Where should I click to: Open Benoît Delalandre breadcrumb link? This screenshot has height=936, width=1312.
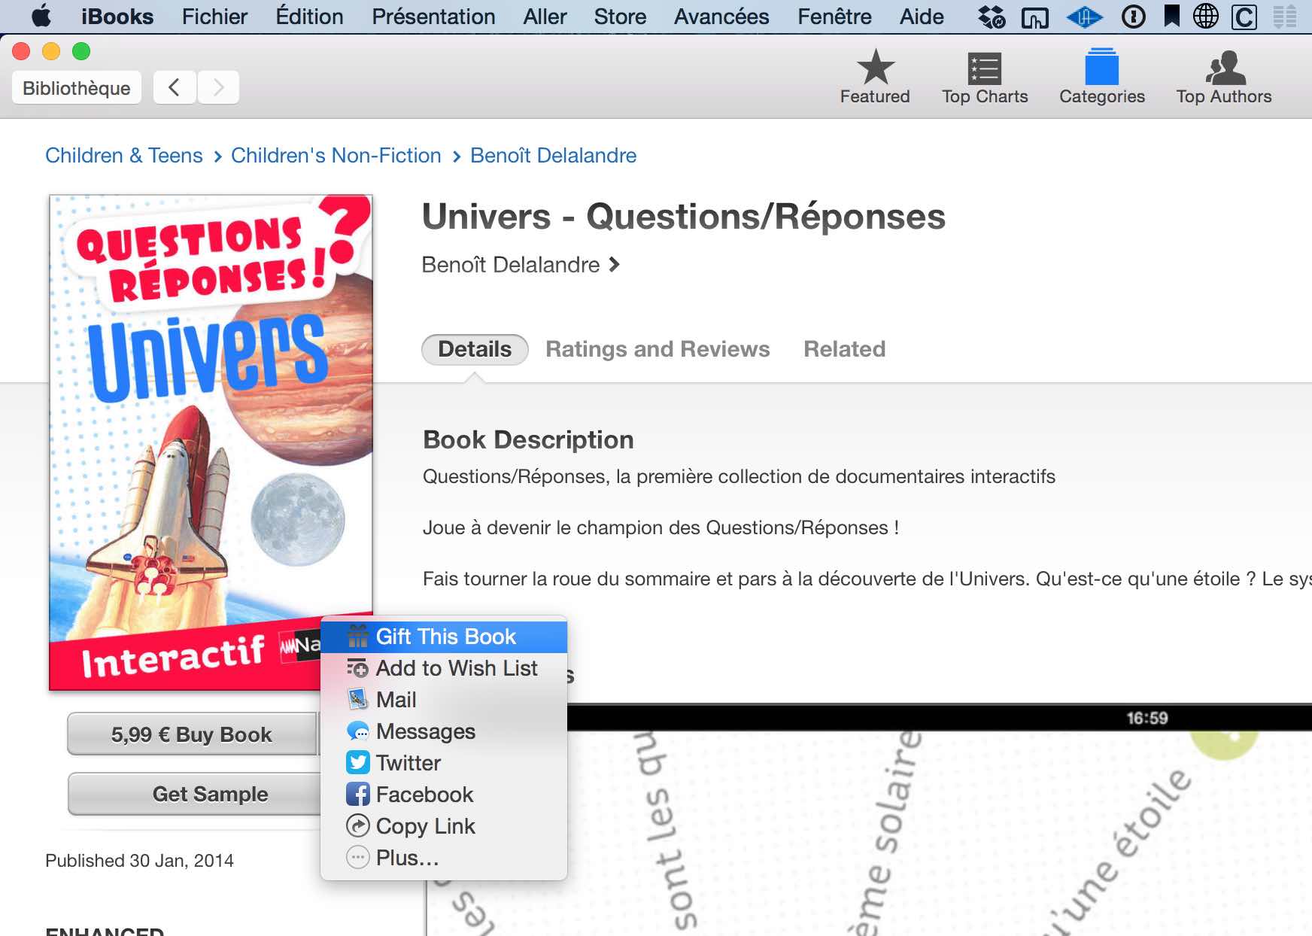[554, 155]
